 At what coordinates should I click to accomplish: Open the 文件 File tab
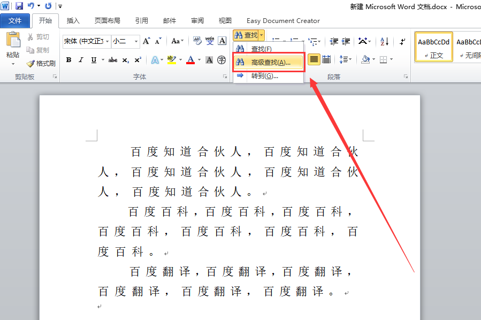pos(15,20)
